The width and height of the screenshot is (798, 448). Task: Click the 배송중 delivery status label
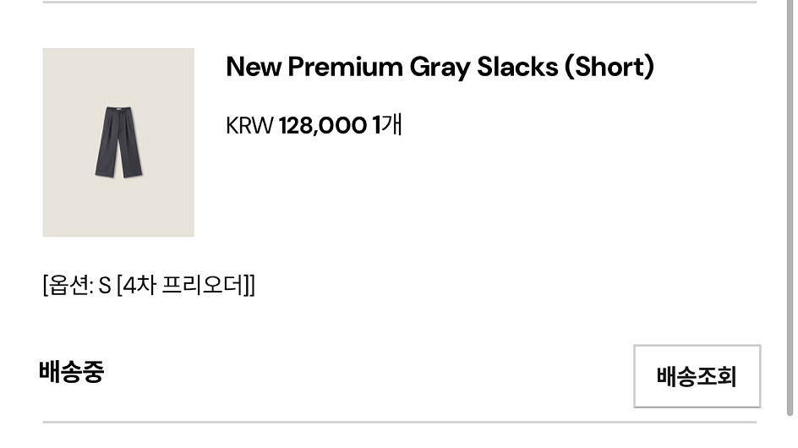[71, 372]
